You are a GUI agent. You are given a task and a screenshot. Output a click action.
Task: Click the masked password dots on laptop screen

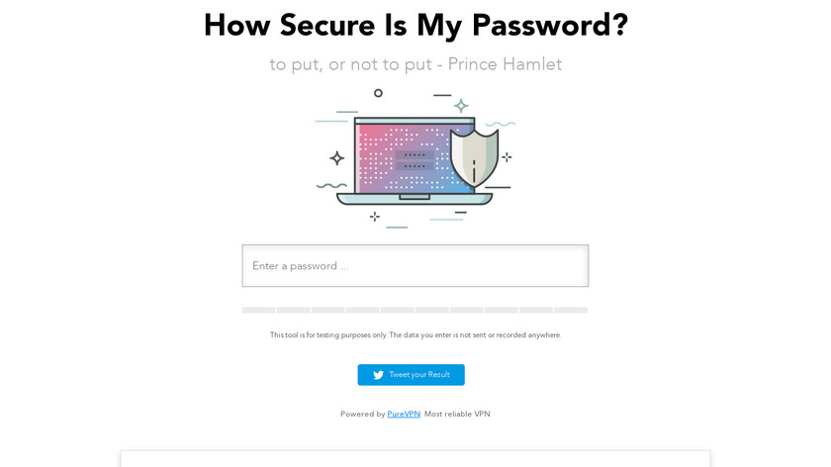coord(414,161)
